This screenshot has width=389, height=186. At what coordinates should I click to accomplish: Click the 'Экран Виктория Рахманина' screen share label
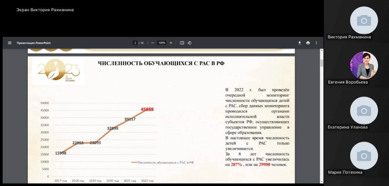45,10
